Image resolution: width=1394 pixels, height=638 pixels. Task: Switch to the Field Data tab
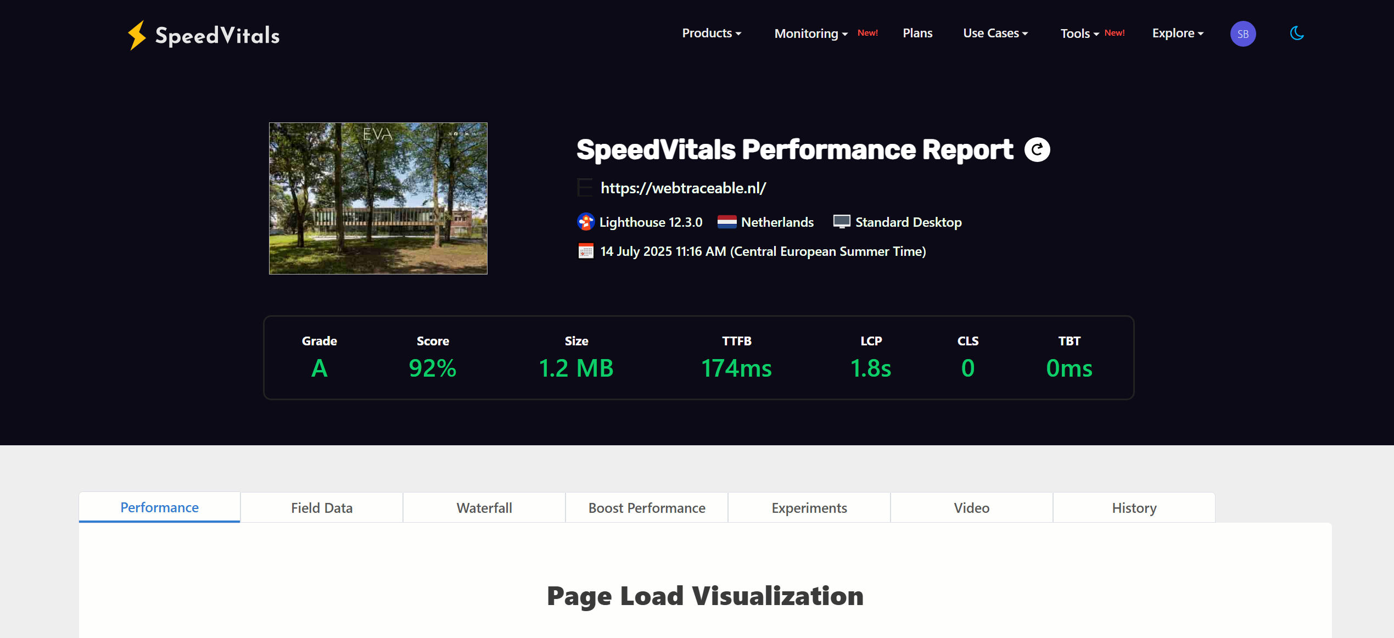pos(322,508)
